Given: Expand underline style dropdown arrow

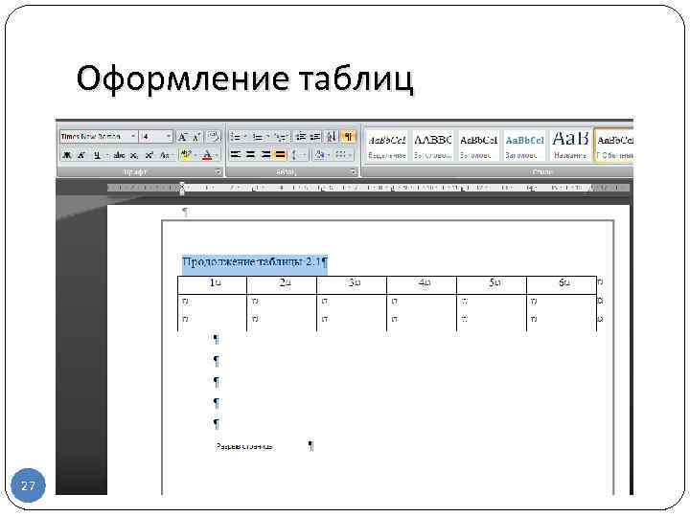Looking at the screenshot, I should tap(107, 155).
